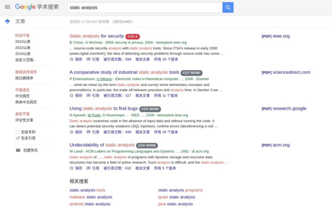
Task: Search related: android static analysis
Action: point(90,204)
